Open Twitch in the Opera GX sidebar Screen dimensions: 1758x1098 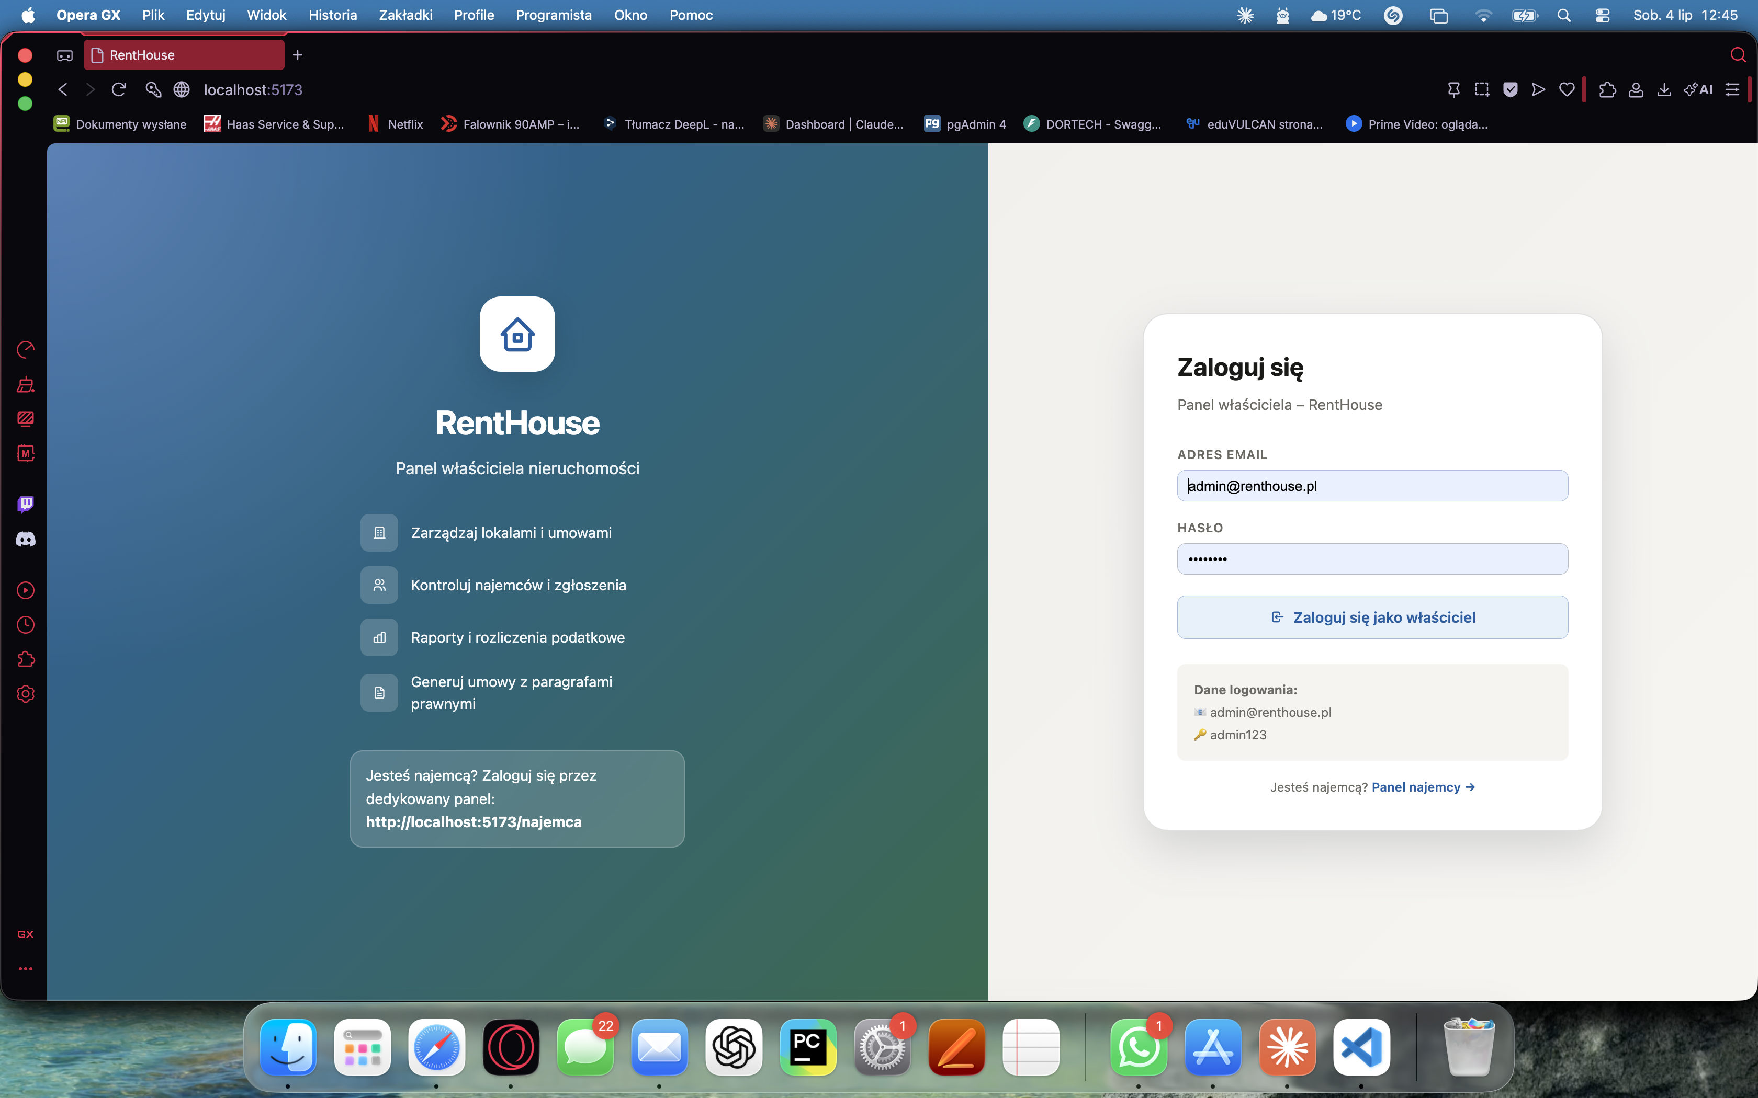pyautogui.click(x=26, y=504)
